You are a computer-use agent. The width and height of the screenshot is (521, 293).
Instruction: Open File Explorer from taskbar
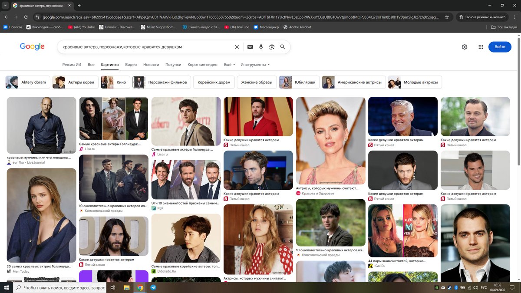tap(127, 287)
